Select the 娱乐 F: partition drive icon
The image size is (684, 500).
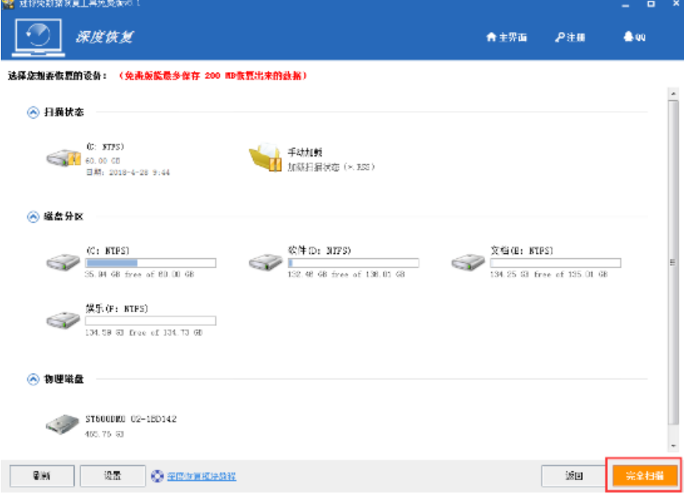click(63, 319)
